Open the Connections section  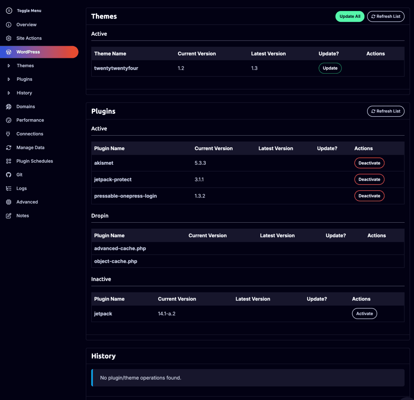click(30, 134)
